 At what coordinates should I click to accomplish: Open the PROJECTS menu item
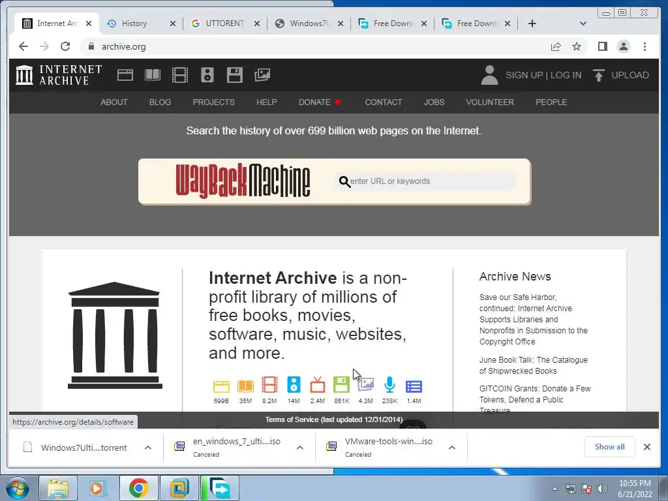[213, 102]
